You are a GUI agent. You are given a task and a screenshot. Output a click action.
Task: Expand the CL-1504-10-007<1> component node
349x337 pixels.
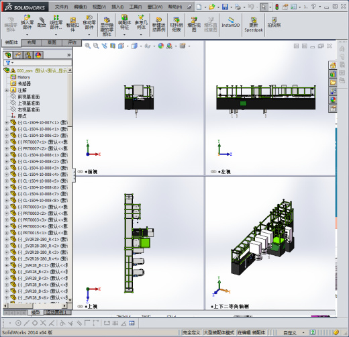pos(7,123)
